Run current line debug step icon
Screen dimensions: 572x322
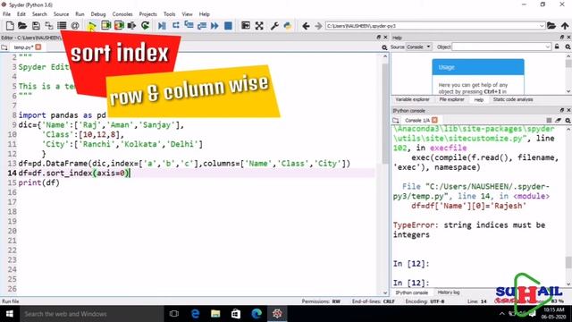coord(176,26)
